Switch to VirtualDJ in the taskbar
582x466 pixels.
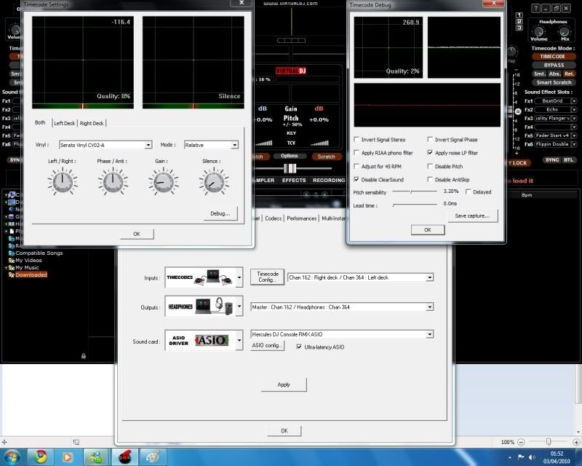pos(124,457)
